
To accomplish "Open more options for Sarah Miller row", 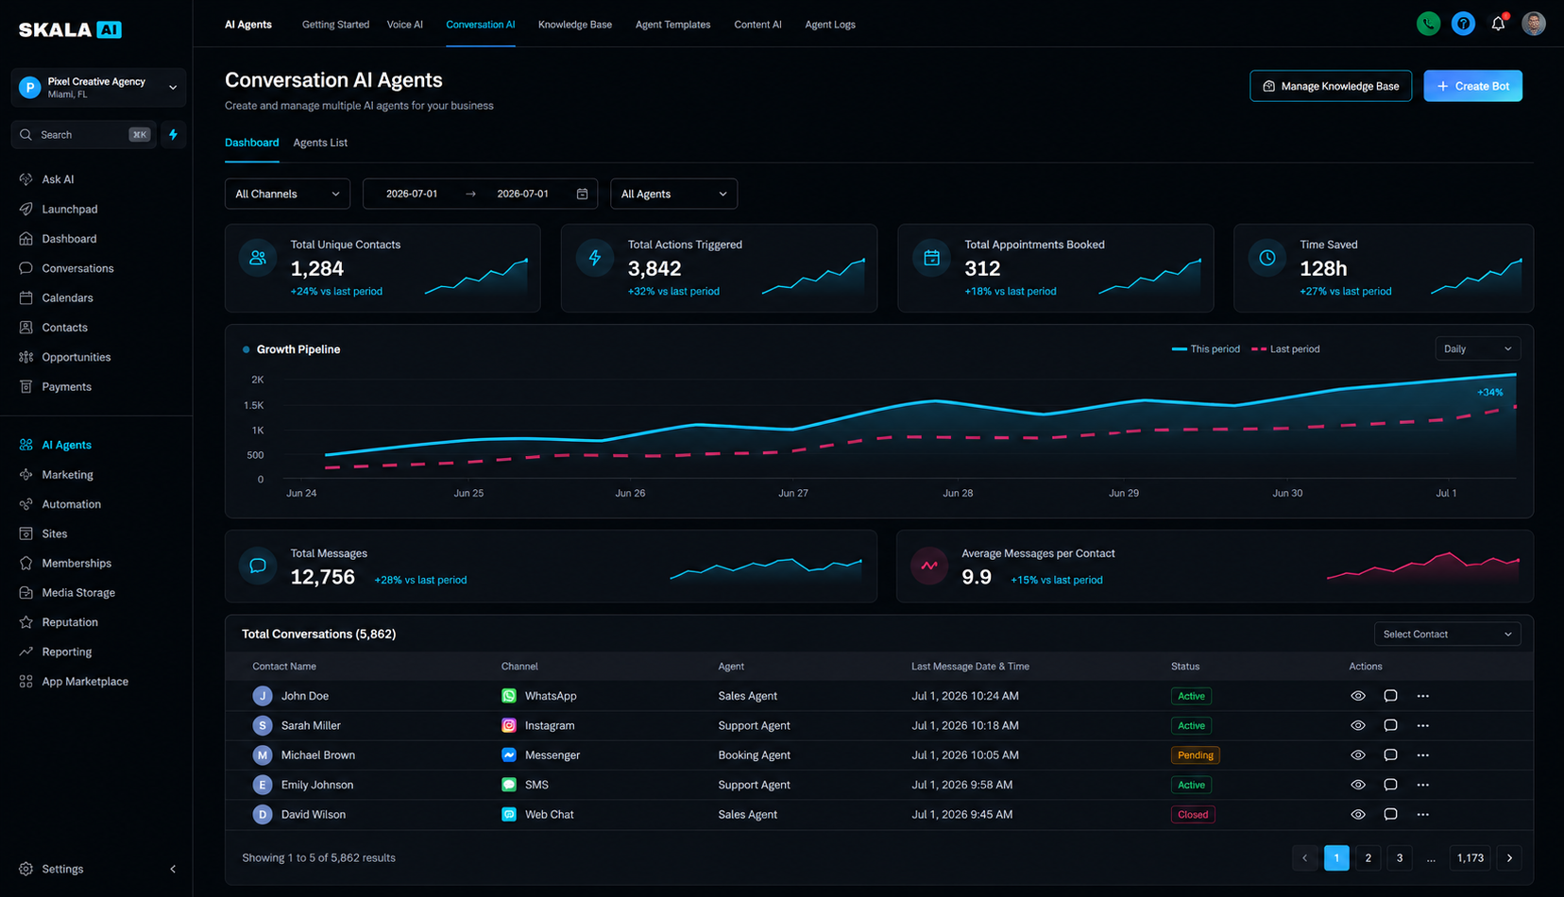I will (1422, 726).
